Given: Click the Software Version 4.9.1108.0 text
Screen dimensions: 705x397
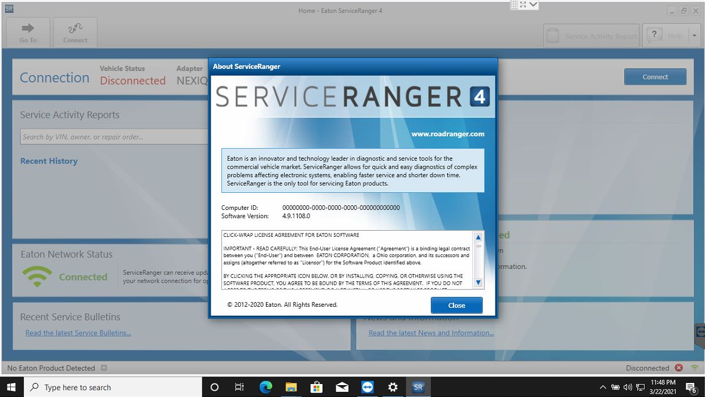Looking at the screenshot, I should pyautogui.click(x=296, y=216).
